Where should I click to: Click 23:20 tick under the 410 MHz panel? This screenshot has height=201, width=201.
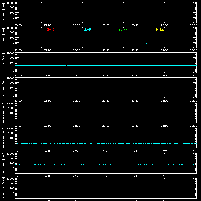[x=77, y=51]
